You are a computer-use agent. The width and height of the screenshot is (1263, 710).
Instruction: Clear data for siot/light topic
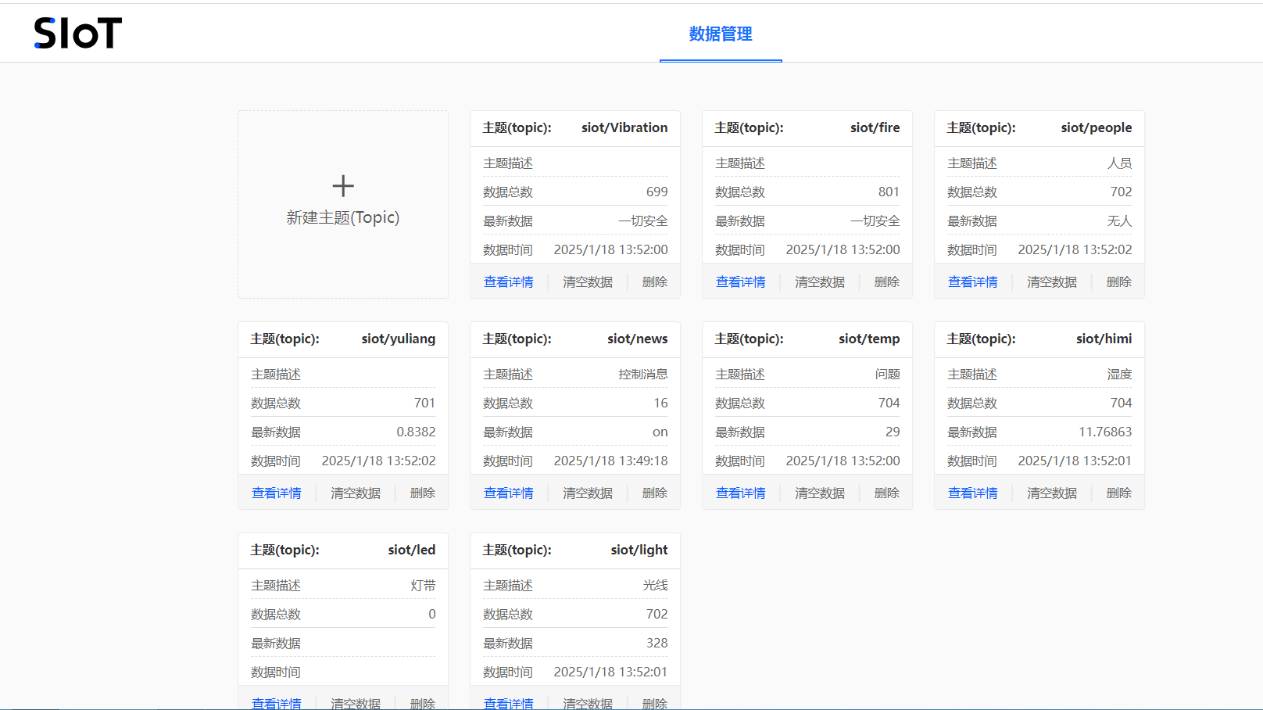click(588, 703)
